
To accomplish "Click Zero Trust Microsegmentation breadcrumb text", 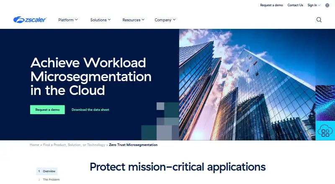I will tap(133, 145).
